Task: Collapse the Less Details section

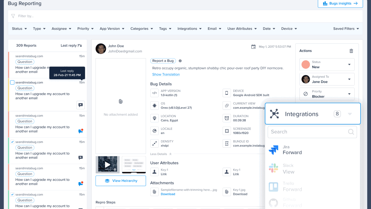Action: click(161, 154)
